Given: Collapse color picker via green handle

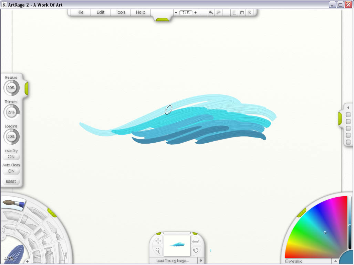Looking at the screenshot, I should [301, 213].
